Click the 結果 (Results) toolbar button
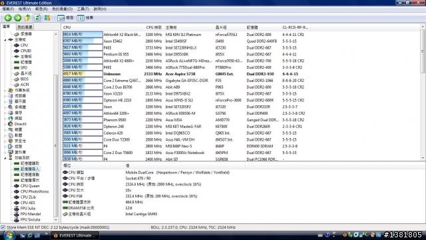The image size is (426, 240). point(85,18)
